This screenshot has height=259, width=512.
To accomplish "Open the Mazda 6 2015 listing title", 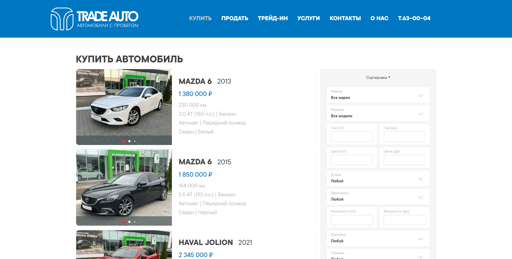I will (x=195, y=162).
